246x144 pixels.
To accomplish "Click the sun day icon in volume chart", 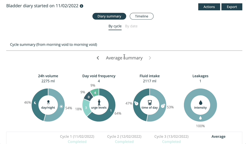I will [61, 107].
